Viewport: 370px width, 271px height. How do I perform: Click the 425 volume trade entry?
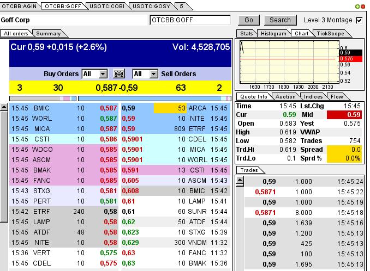pos(304,244)
